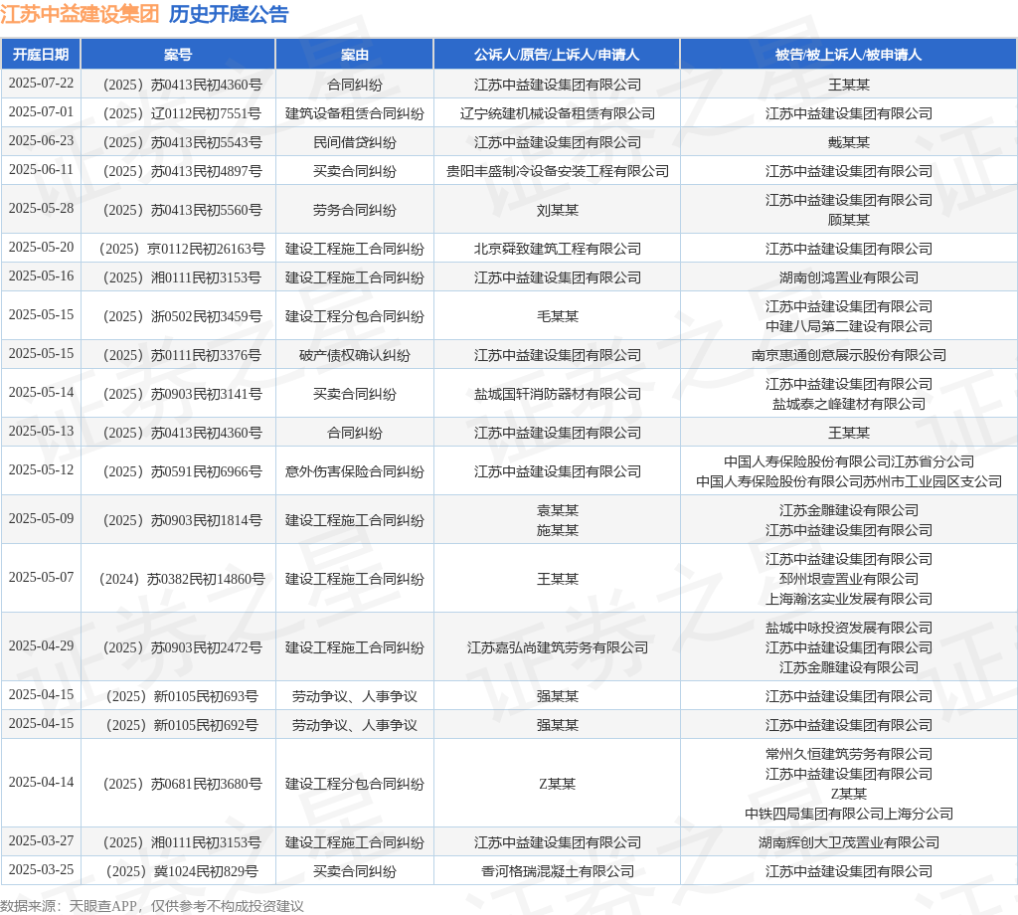This screenshot has width=1018, height=915.
Task: Click 江苏嘉弘尚建筑劳务有限公司 plaintiff cell
Action: [x=557, y=647]
